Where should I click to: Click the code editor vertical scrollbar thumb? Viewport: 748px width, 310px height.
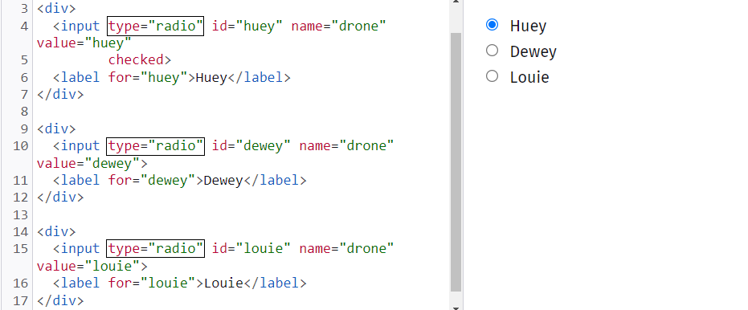pyautogui.click(x=456, y=162)
